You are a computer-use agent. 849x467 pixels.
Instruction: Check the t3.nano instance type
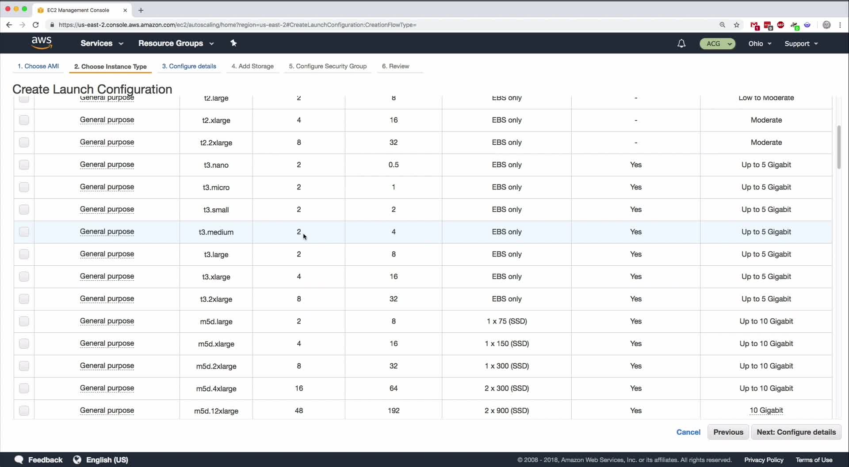pos(24,165)
